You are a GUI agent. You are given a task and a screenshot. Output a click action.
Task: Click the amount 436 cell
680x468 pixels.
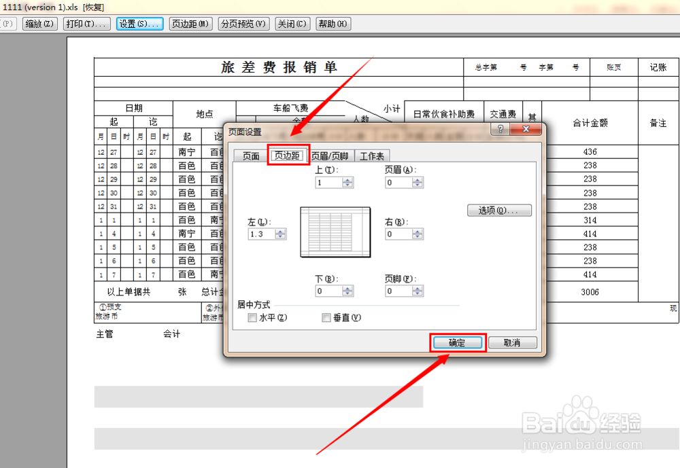pyautogui.click(x=590, y=151)
